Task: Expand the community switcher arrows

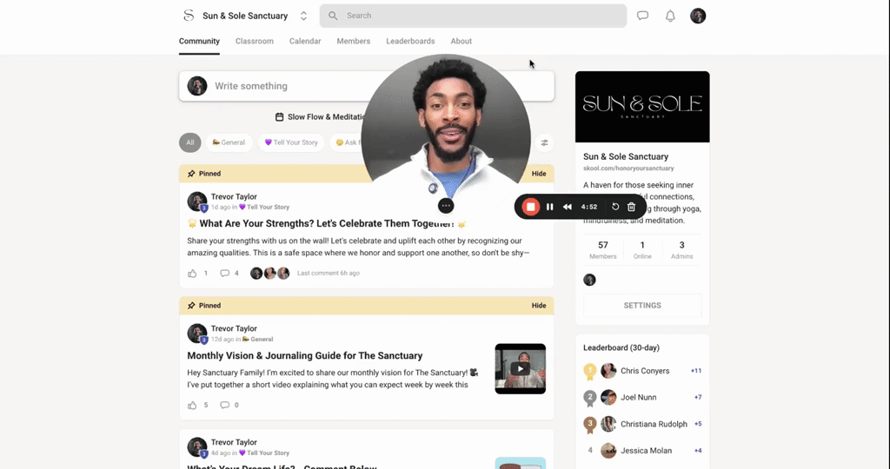Action: (x=303, y=16)
